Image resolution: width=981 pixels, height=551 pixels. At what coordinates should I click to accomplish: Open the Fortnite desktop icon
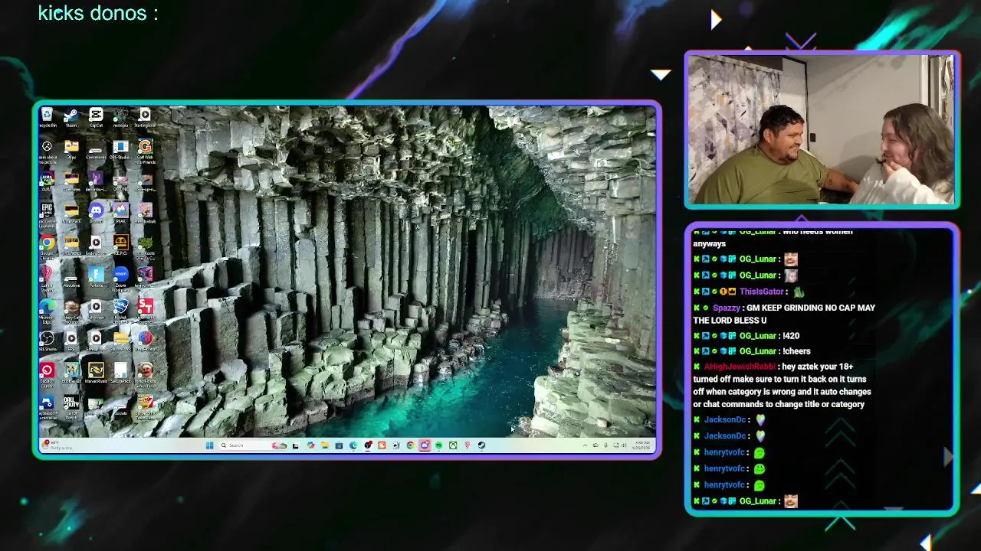point(96,275)
